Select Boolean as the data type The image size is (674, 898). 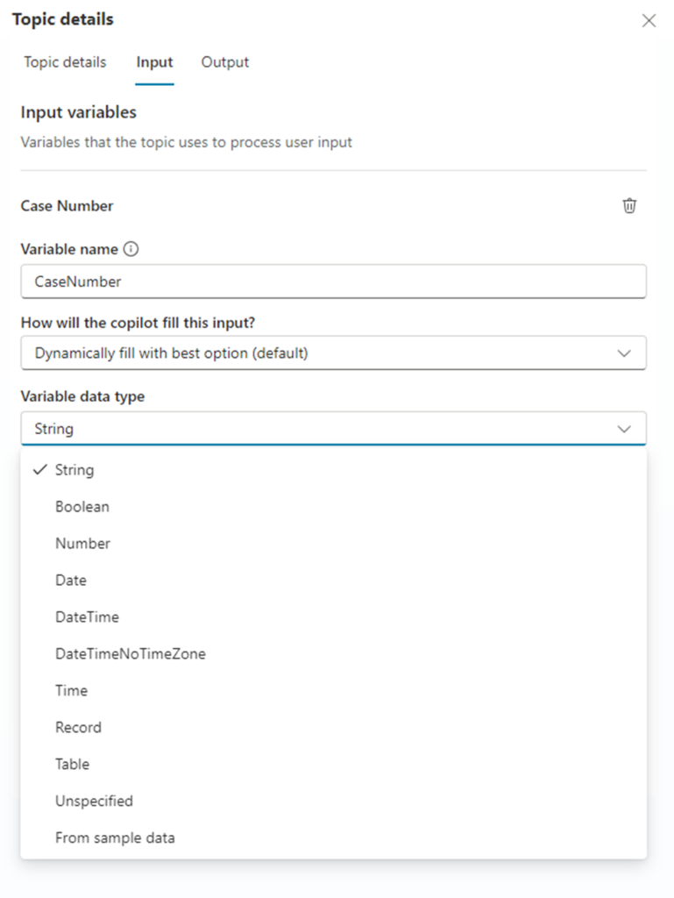82,507
